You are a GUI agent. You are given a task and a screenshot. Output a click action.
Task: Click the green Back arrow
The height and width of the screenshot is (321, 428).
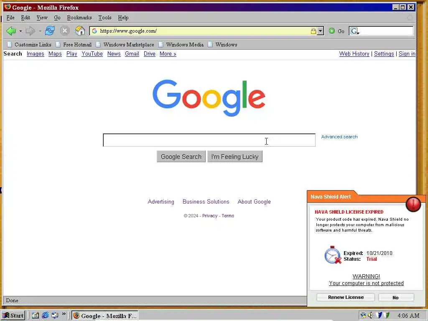click(11, 31)
